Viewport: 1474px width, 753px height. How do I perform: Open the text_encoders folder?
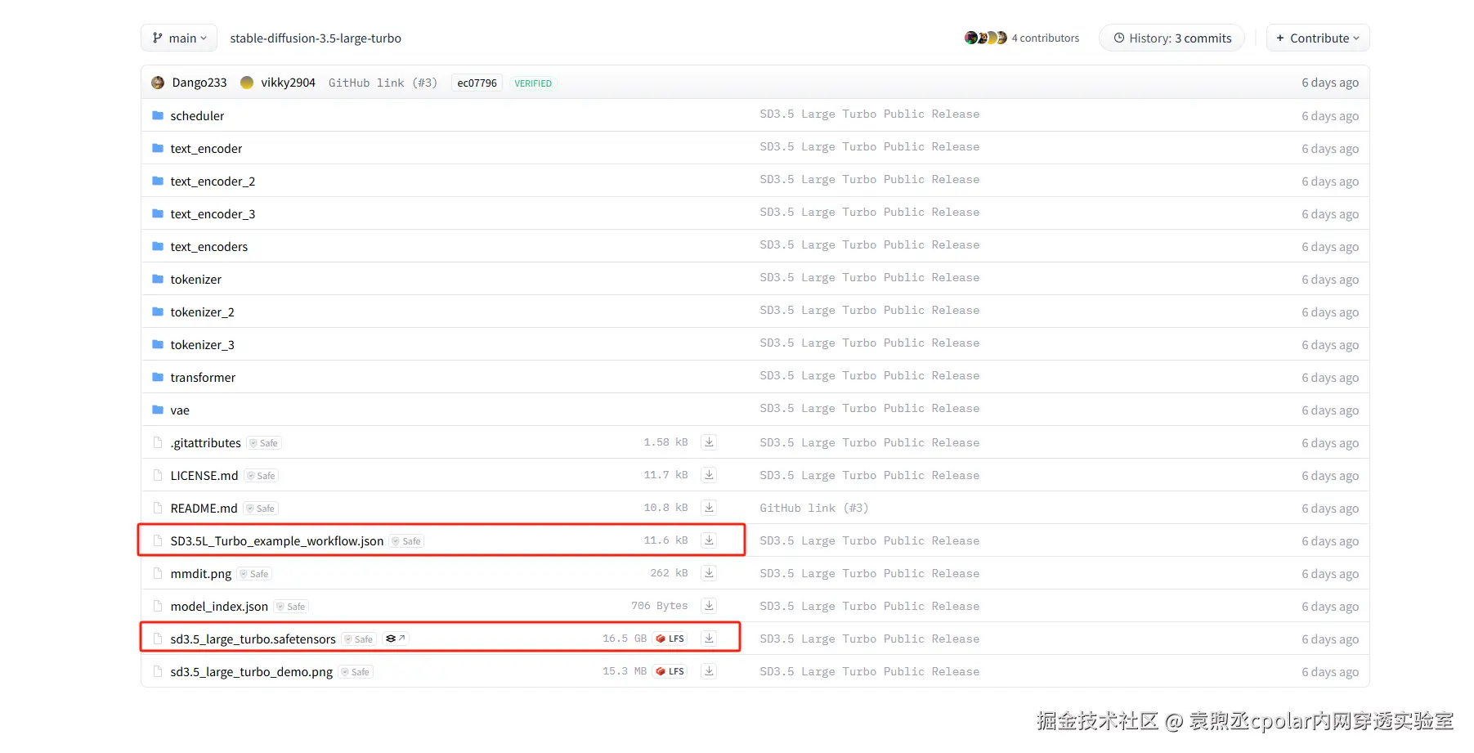point(208,246)
